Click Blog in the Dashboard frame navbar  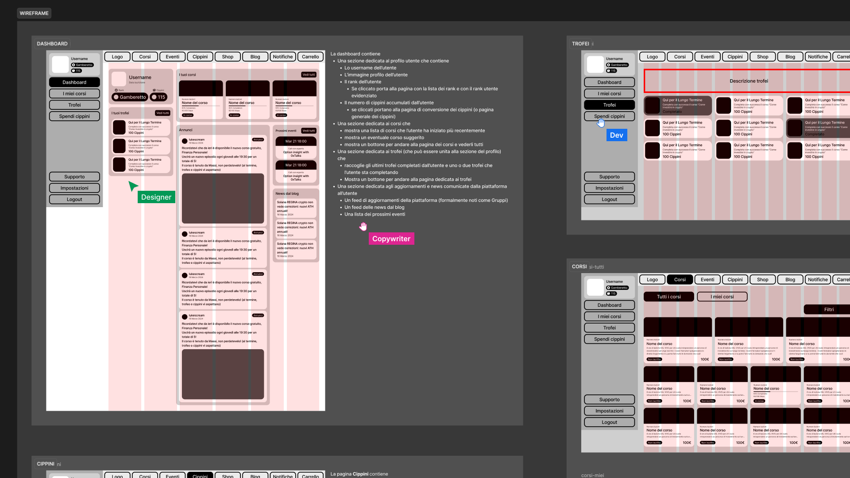[255, 57]
